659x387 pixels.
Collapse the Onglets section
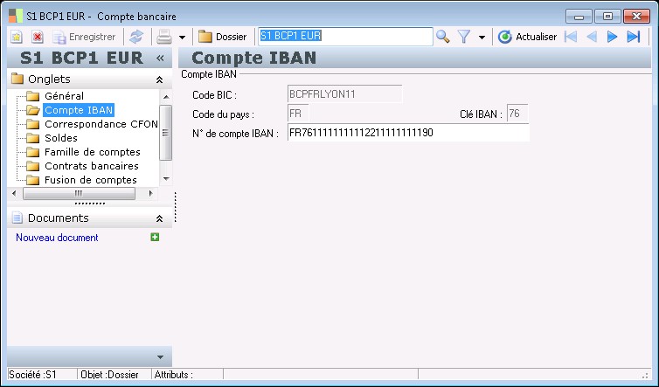159,79
